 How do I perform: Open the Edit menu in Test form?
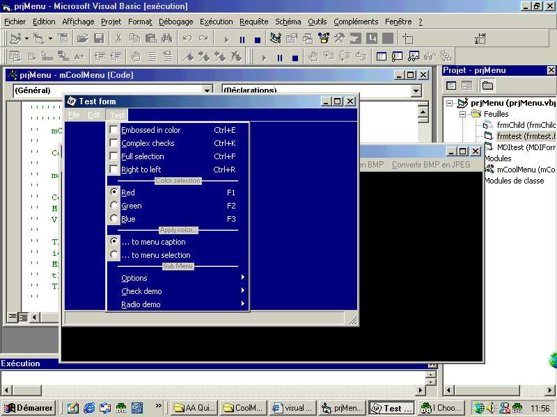point(94,115)
